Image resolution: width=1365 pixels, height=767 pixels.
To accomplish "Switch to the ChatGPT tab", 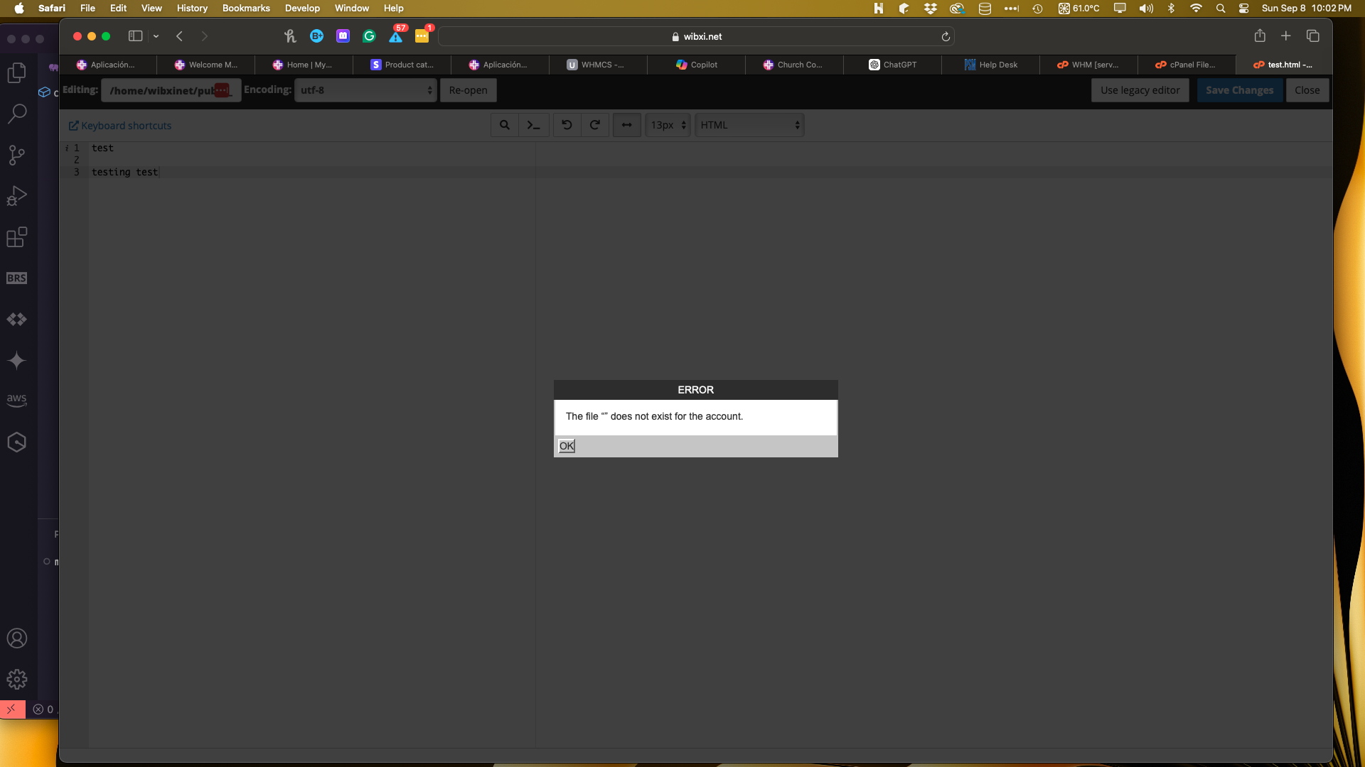I will 893,65.
